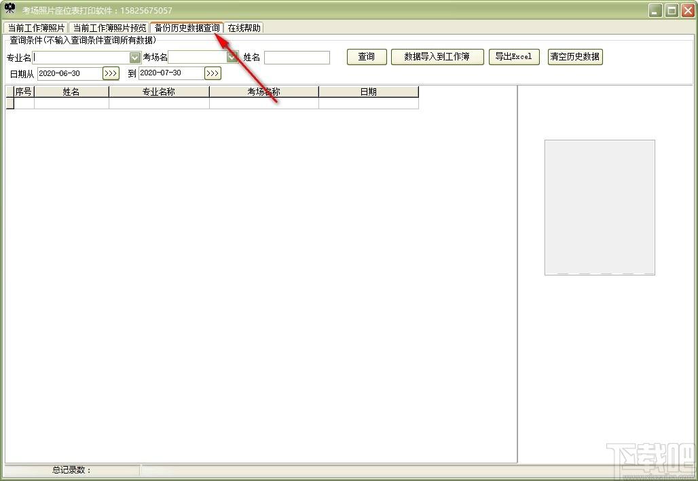Click the start date field 2020-06-30
The image size is (698, 481).
coord(70,73)
